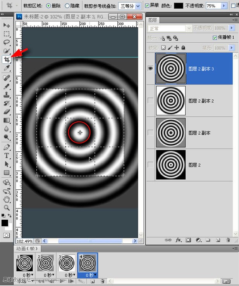This screenshot has width=239, height=286.
Task: Add a layer mask
Action: pyautogui.click(x=188, y=240)
